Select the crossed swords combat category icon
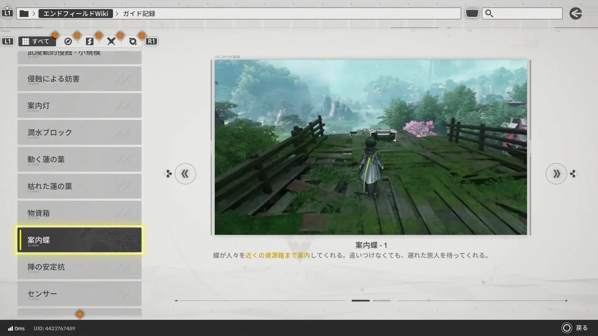598x336 pixels. 111,41
